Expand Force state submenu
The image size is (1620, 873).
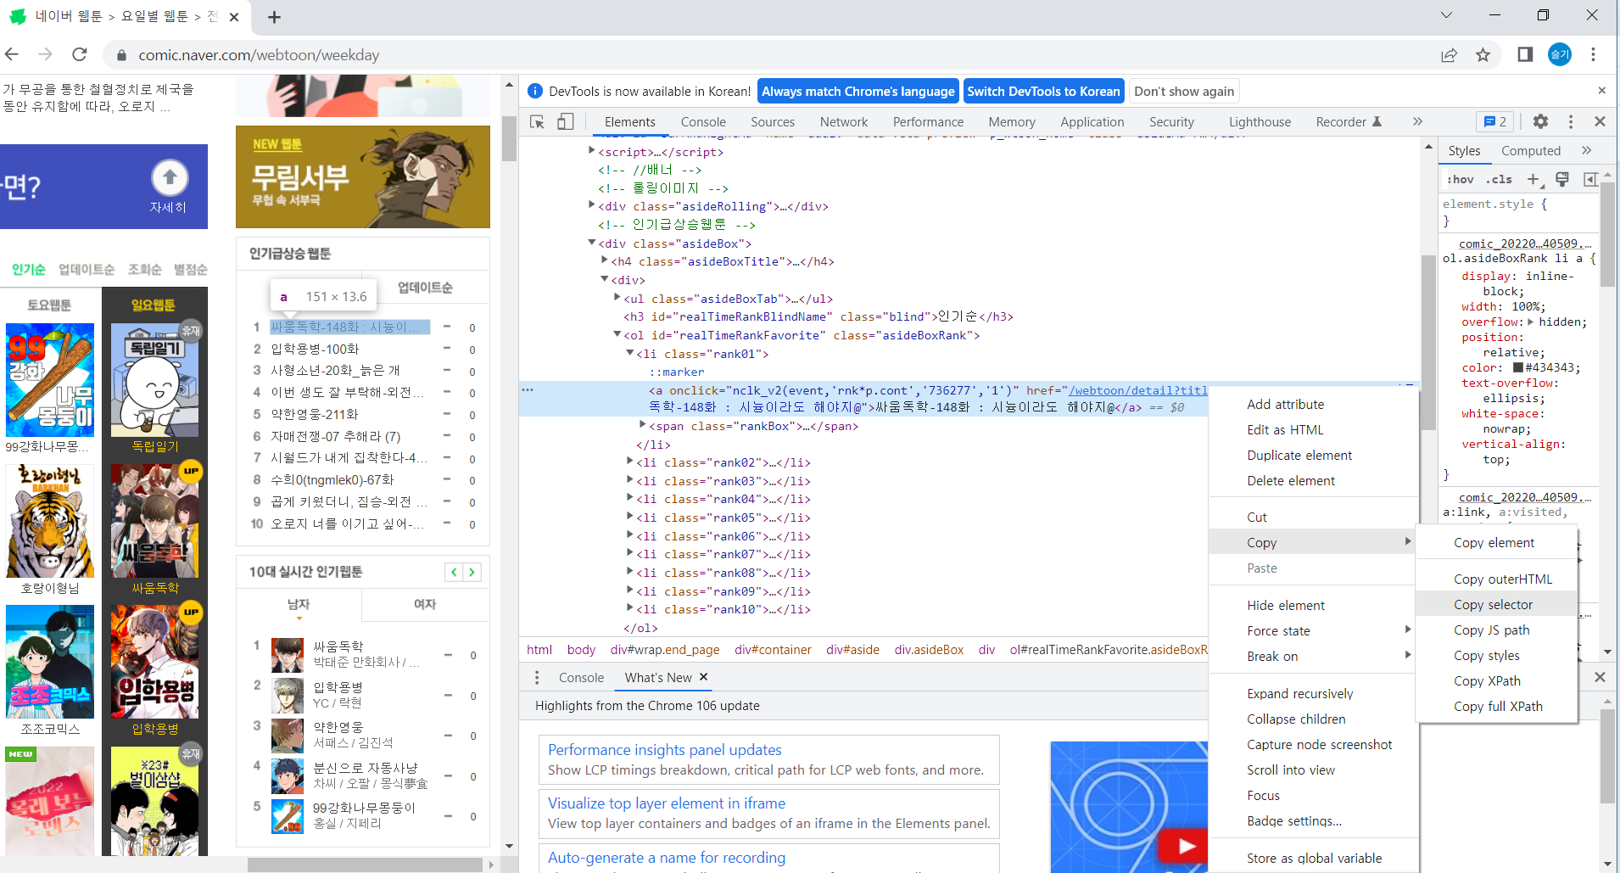coord(1313,630)
